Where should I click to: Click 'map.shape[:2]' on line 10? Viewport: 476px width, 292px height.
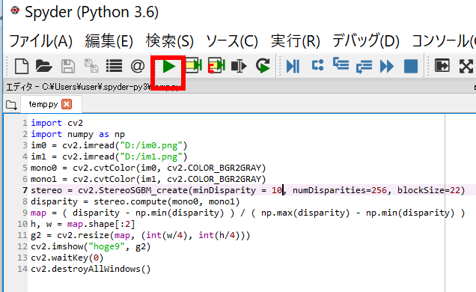[101, 224]
